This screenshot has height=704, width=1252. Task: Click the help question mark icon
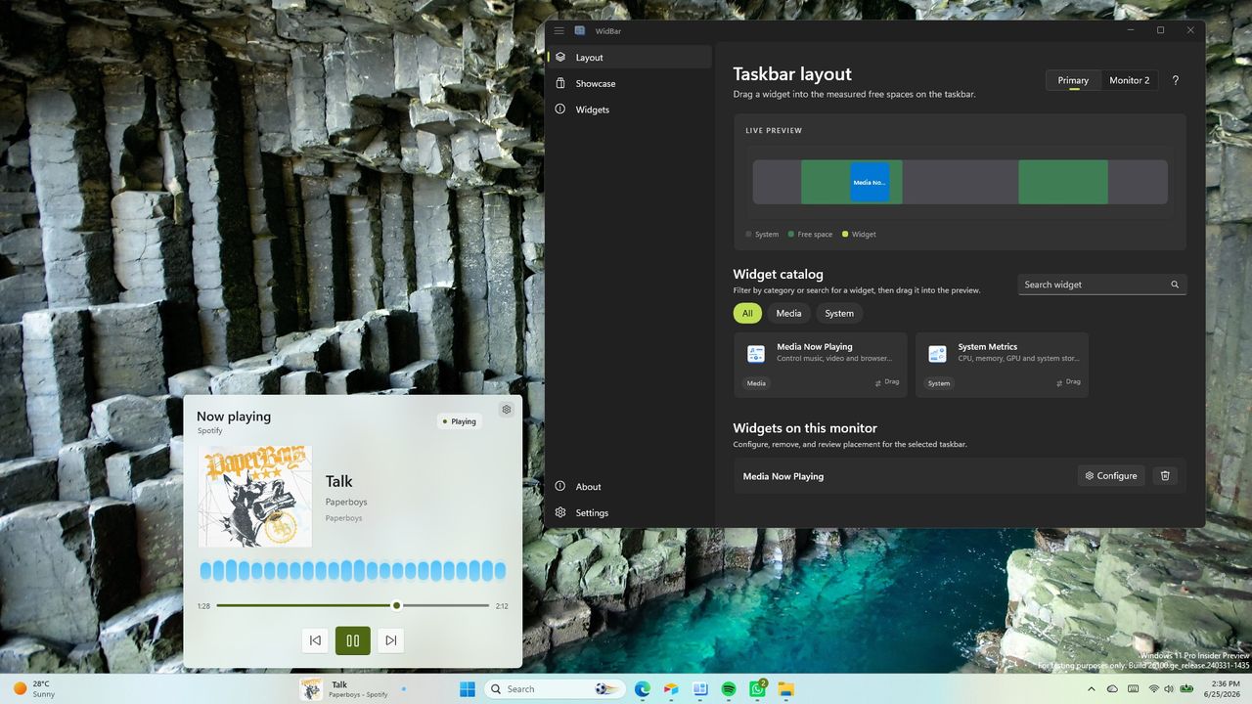(1175, 80)
